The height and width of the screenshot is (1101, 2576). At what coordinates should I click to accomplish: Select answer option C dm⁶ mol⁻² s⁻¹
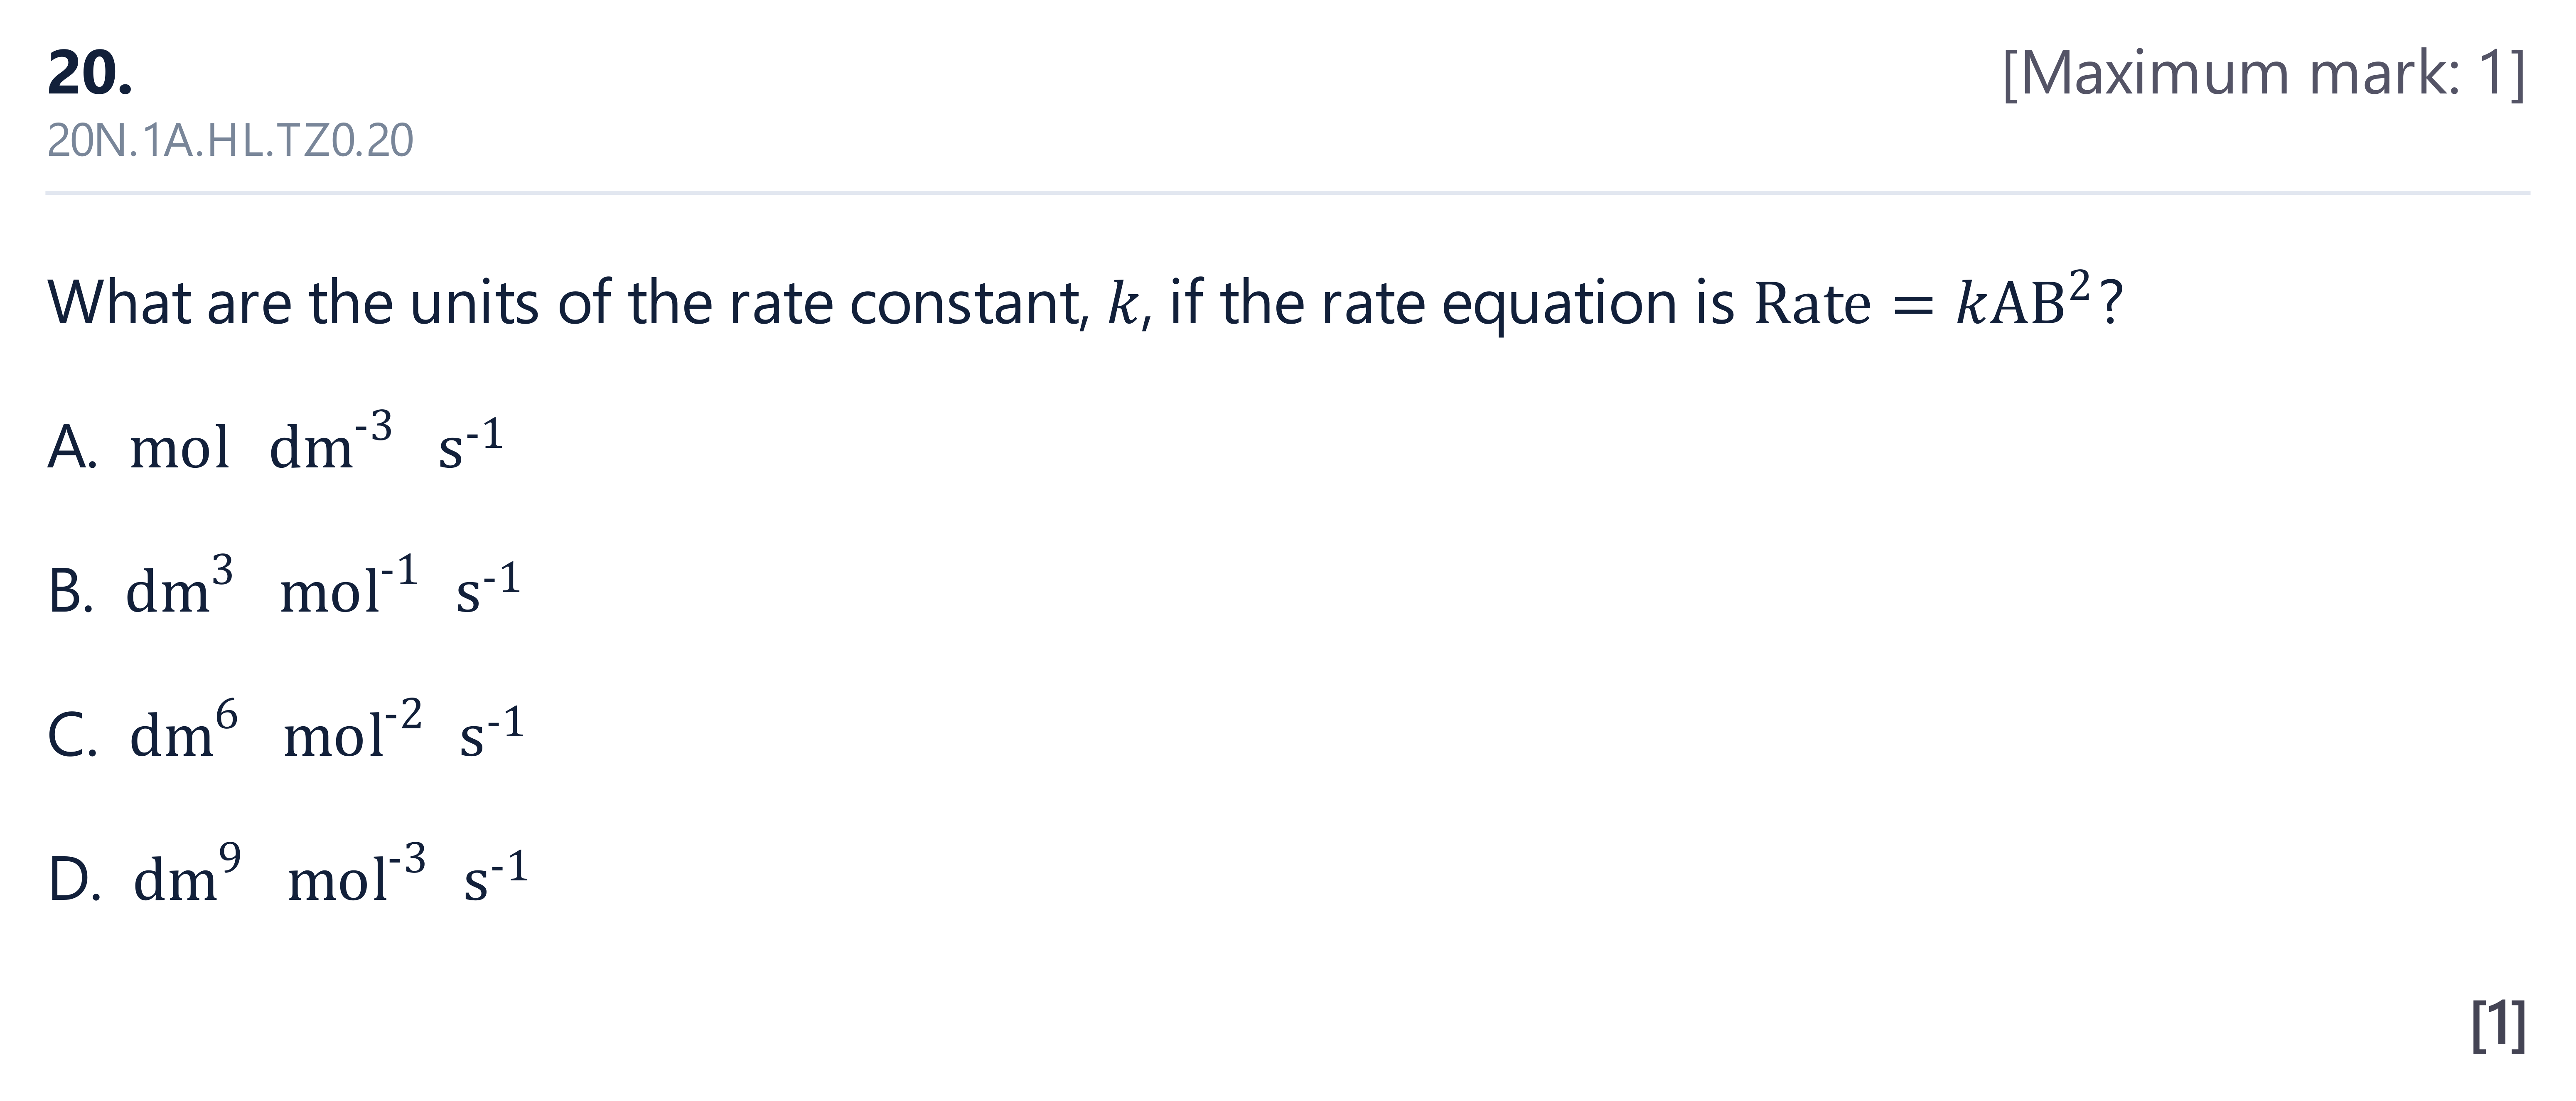coord(286,731)
